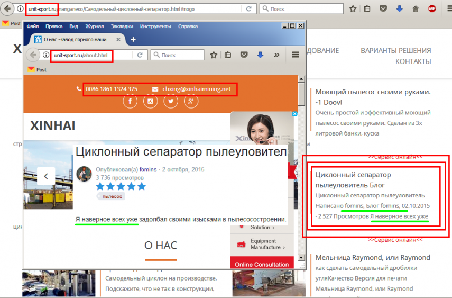Open Правка menu
Screen dimensions: 452x298
(54, 26)
